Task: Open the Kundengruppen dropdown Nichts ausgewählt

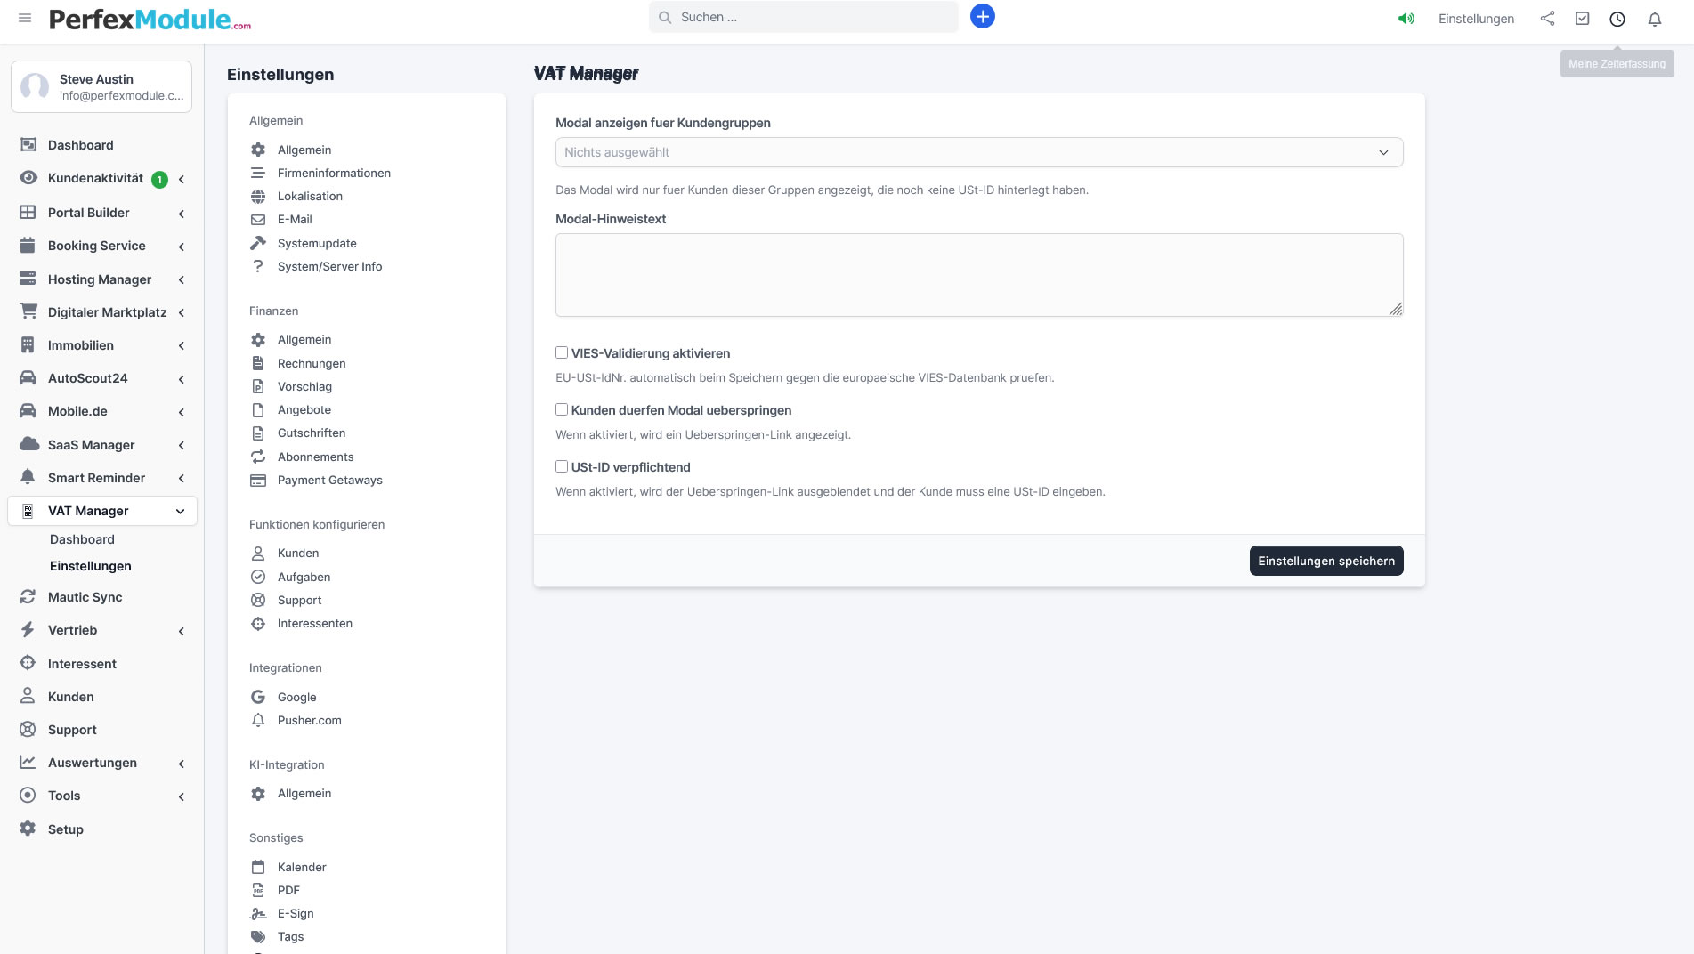Action: coord(978,152)
